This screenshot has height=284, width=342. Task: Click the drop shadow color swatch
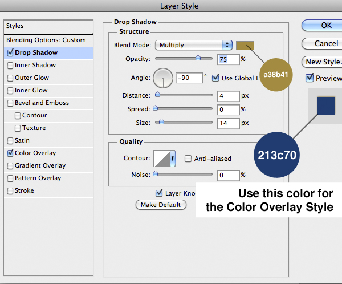tap(246, 45)
